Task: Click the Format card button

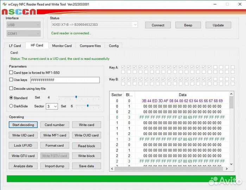Action: [x=55, y=145]
